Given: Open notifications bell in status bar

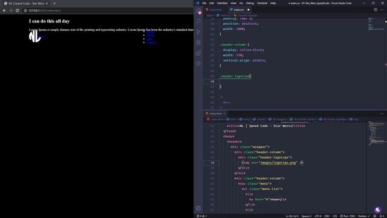Looking at the screenshot, I should [x=382, y=216].
